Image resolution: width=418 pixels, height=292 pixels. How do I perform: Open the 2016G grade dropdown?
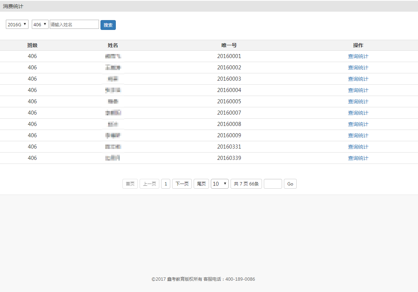[x=17, y=24]
